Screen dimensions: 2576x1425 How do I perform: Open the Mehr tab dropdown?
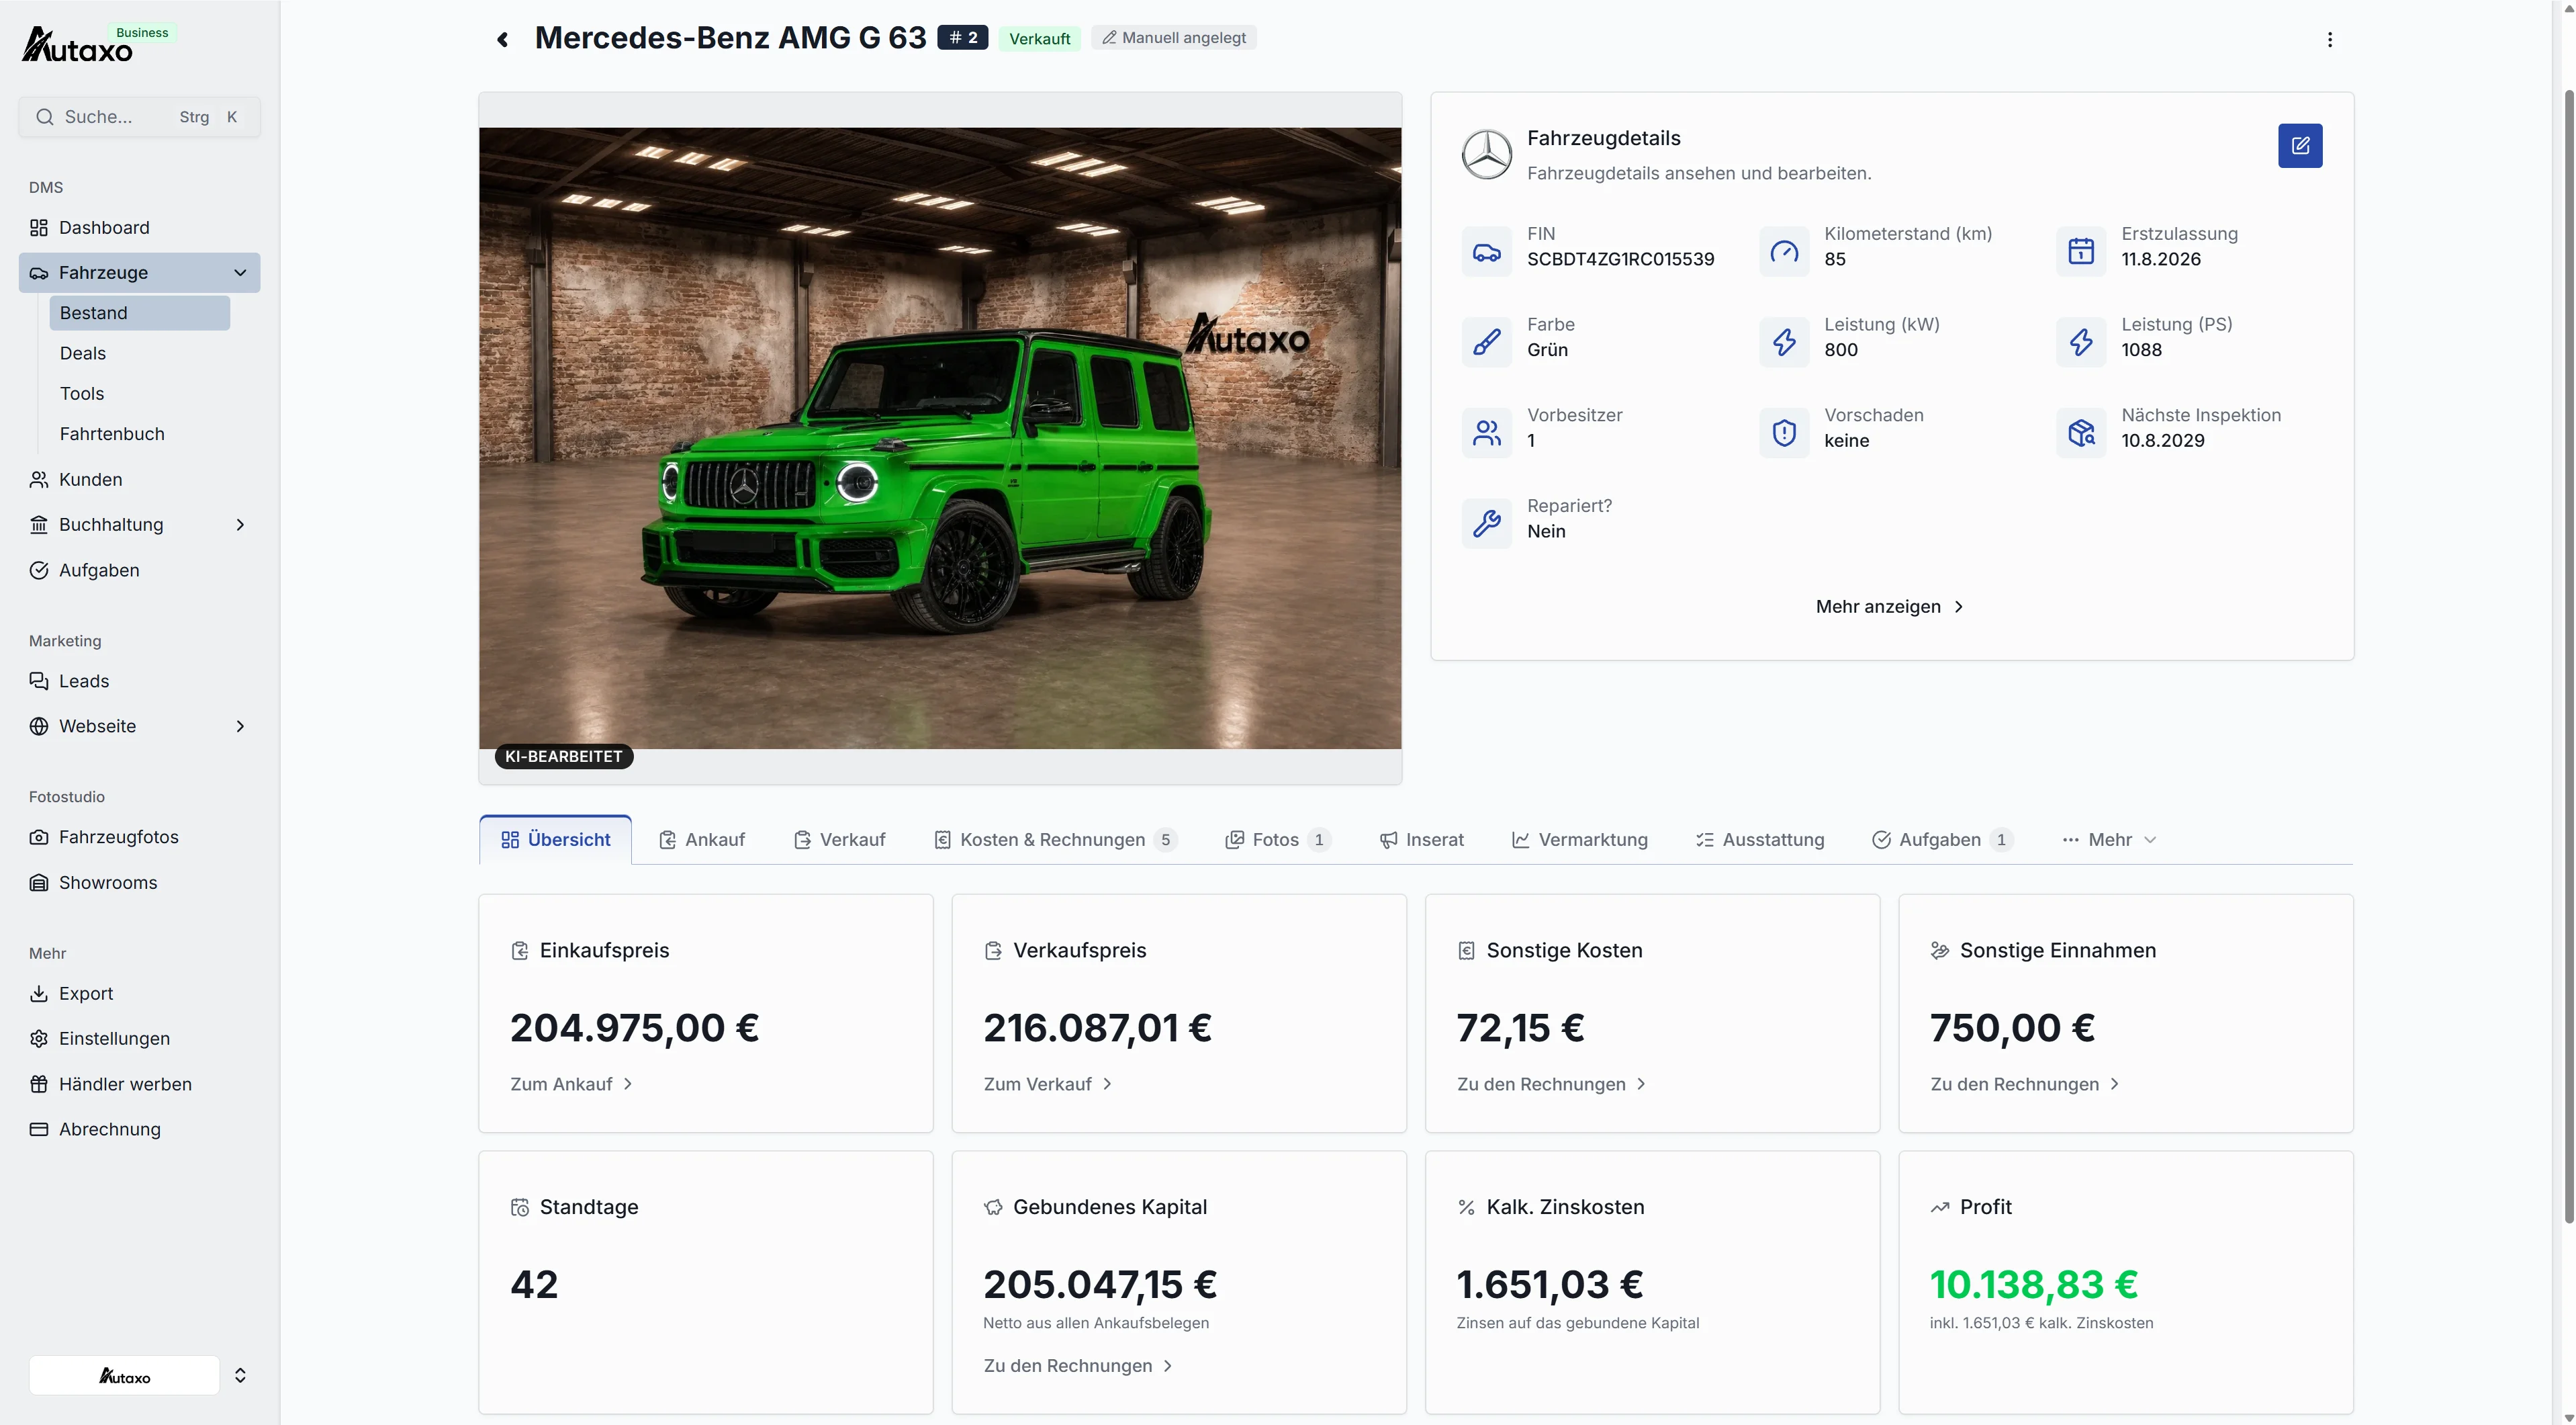(x=2109, y=840)
